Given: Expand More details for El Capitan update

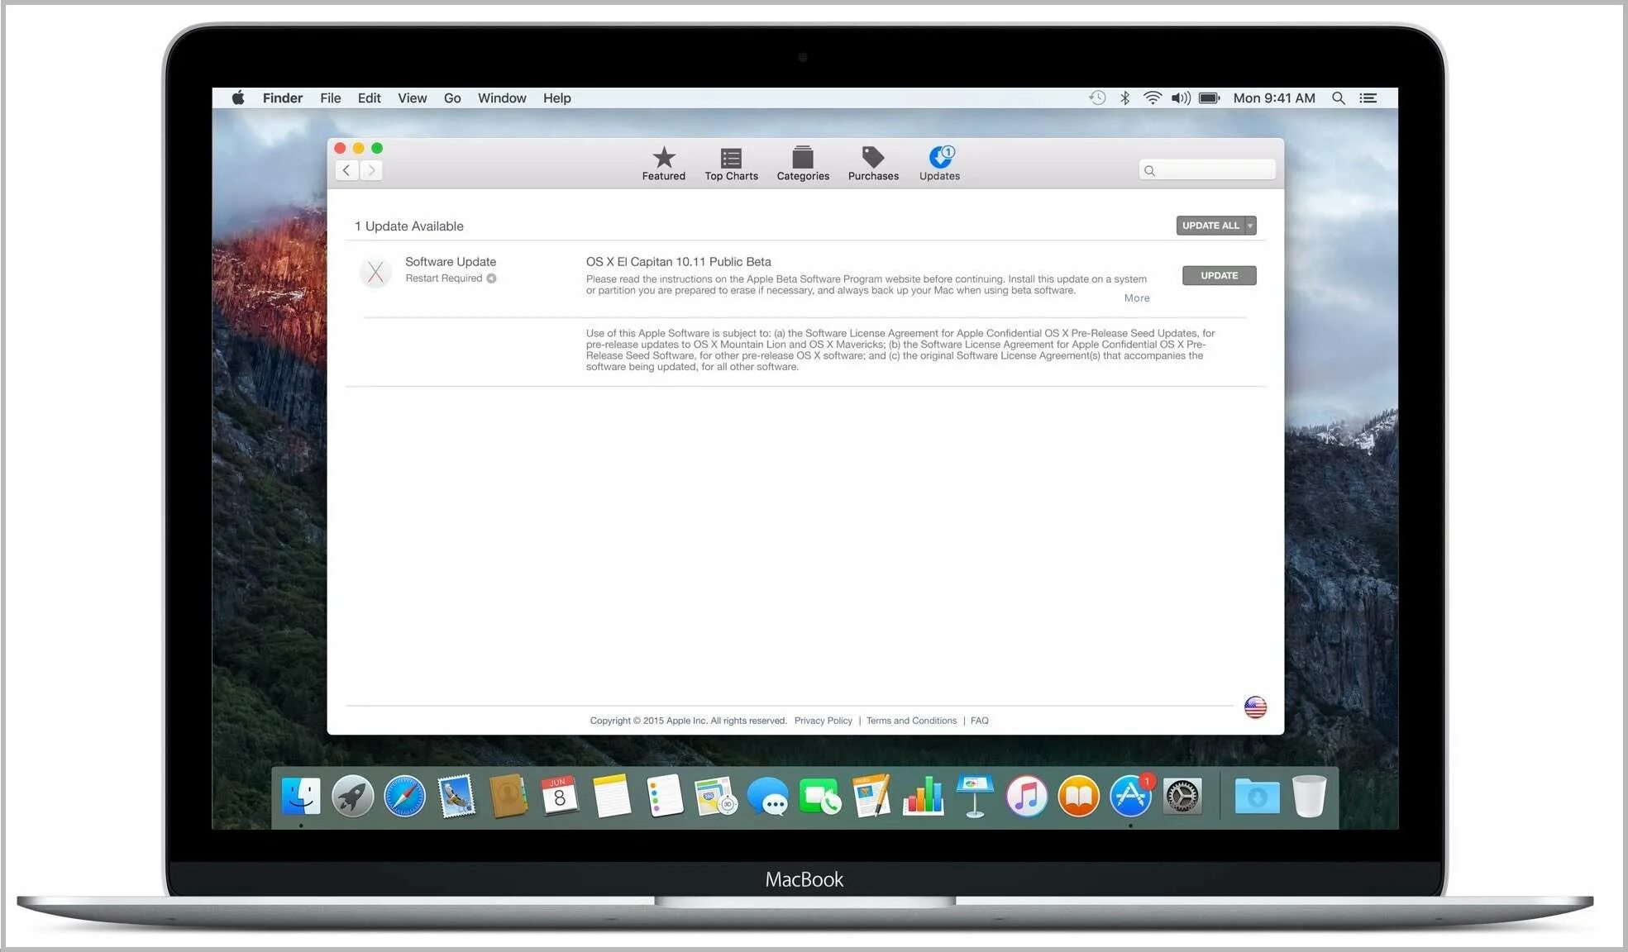Looking at the screenshot, I should [x=1137, y=298].
